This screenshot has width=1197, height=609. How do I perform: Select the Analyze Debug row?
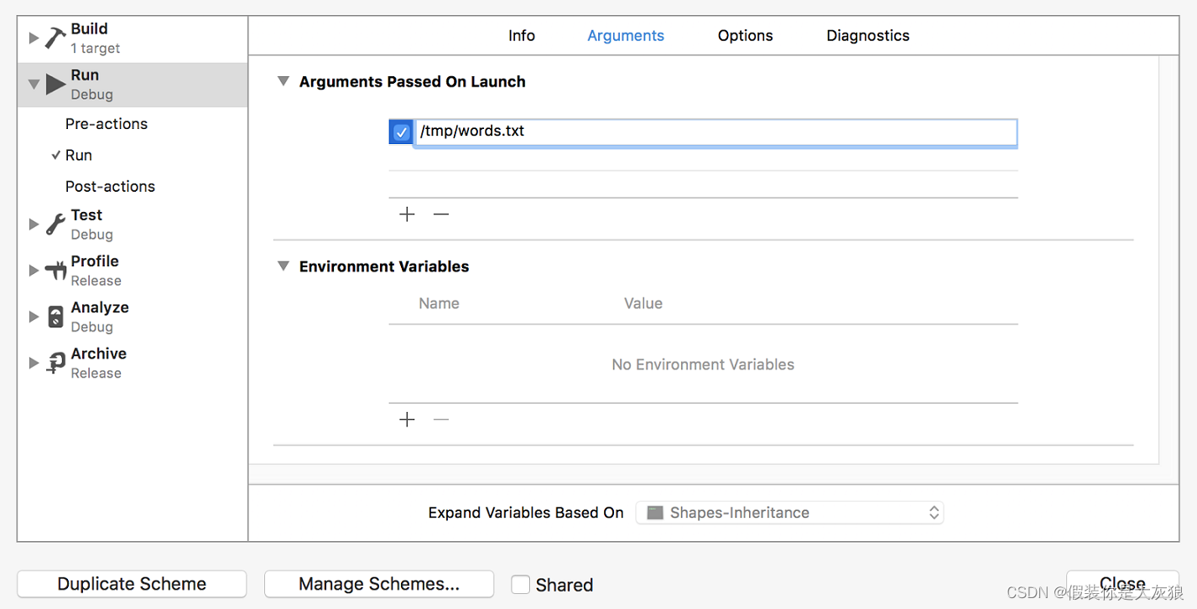coord(133,317)
